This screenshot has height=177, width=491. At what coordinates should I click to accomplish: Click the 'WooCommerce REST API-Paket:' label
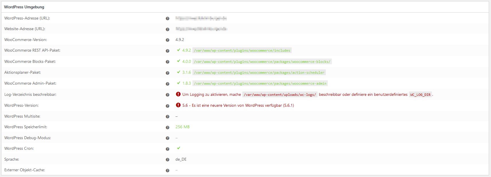(x=32, y=50)
